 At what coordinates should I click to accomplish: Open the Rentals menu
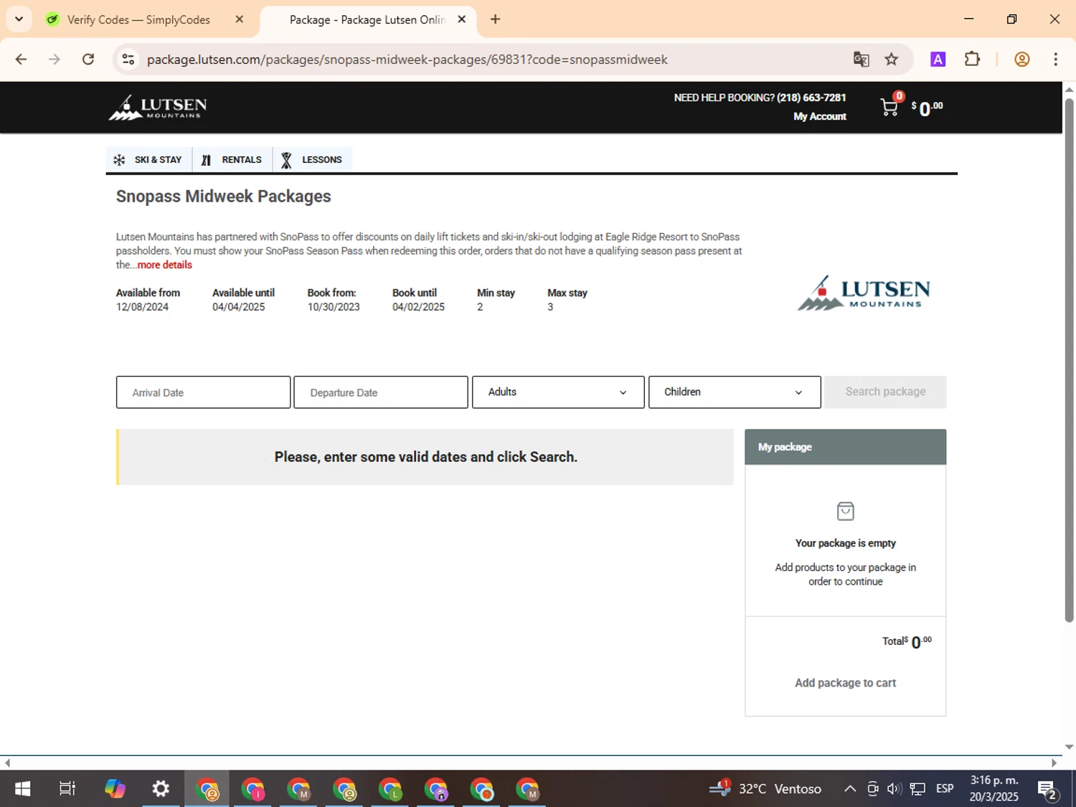tap(232, 160)
